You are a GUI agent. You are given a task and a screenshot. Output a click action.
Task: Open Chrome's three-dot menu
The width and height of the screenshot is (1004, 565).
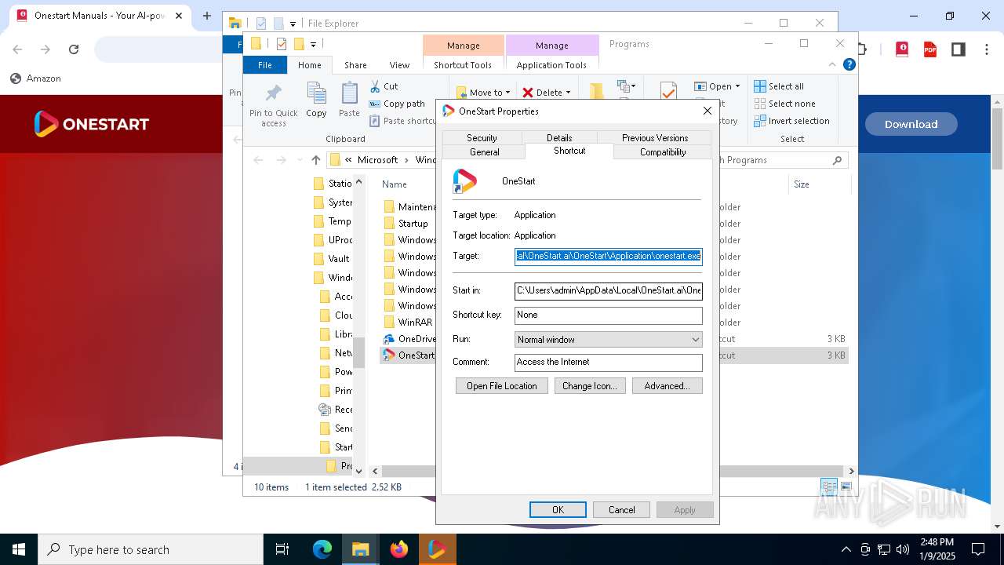click(x=986, y=49)
